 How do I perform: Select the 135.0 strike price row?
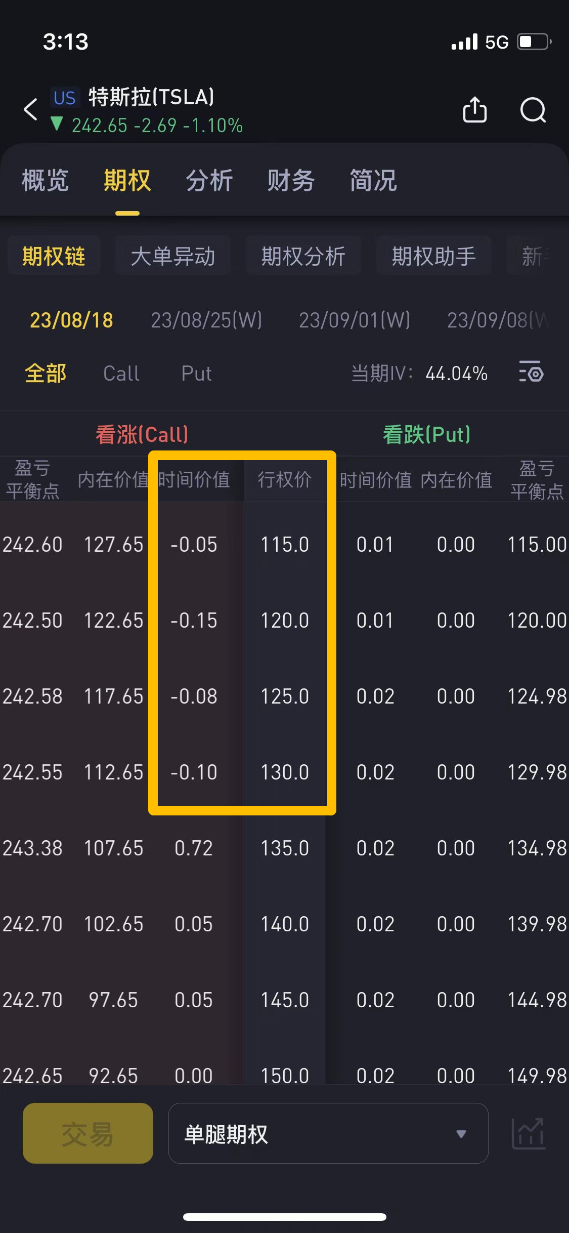pyautogui.click(x=285, y=848)
